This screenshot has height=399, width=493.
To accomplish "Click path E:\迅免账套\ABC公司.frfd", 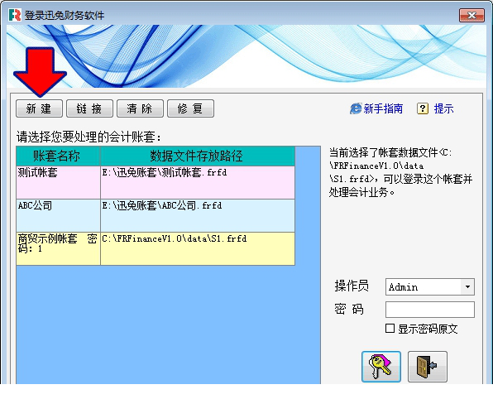I will tap(198, 216).
